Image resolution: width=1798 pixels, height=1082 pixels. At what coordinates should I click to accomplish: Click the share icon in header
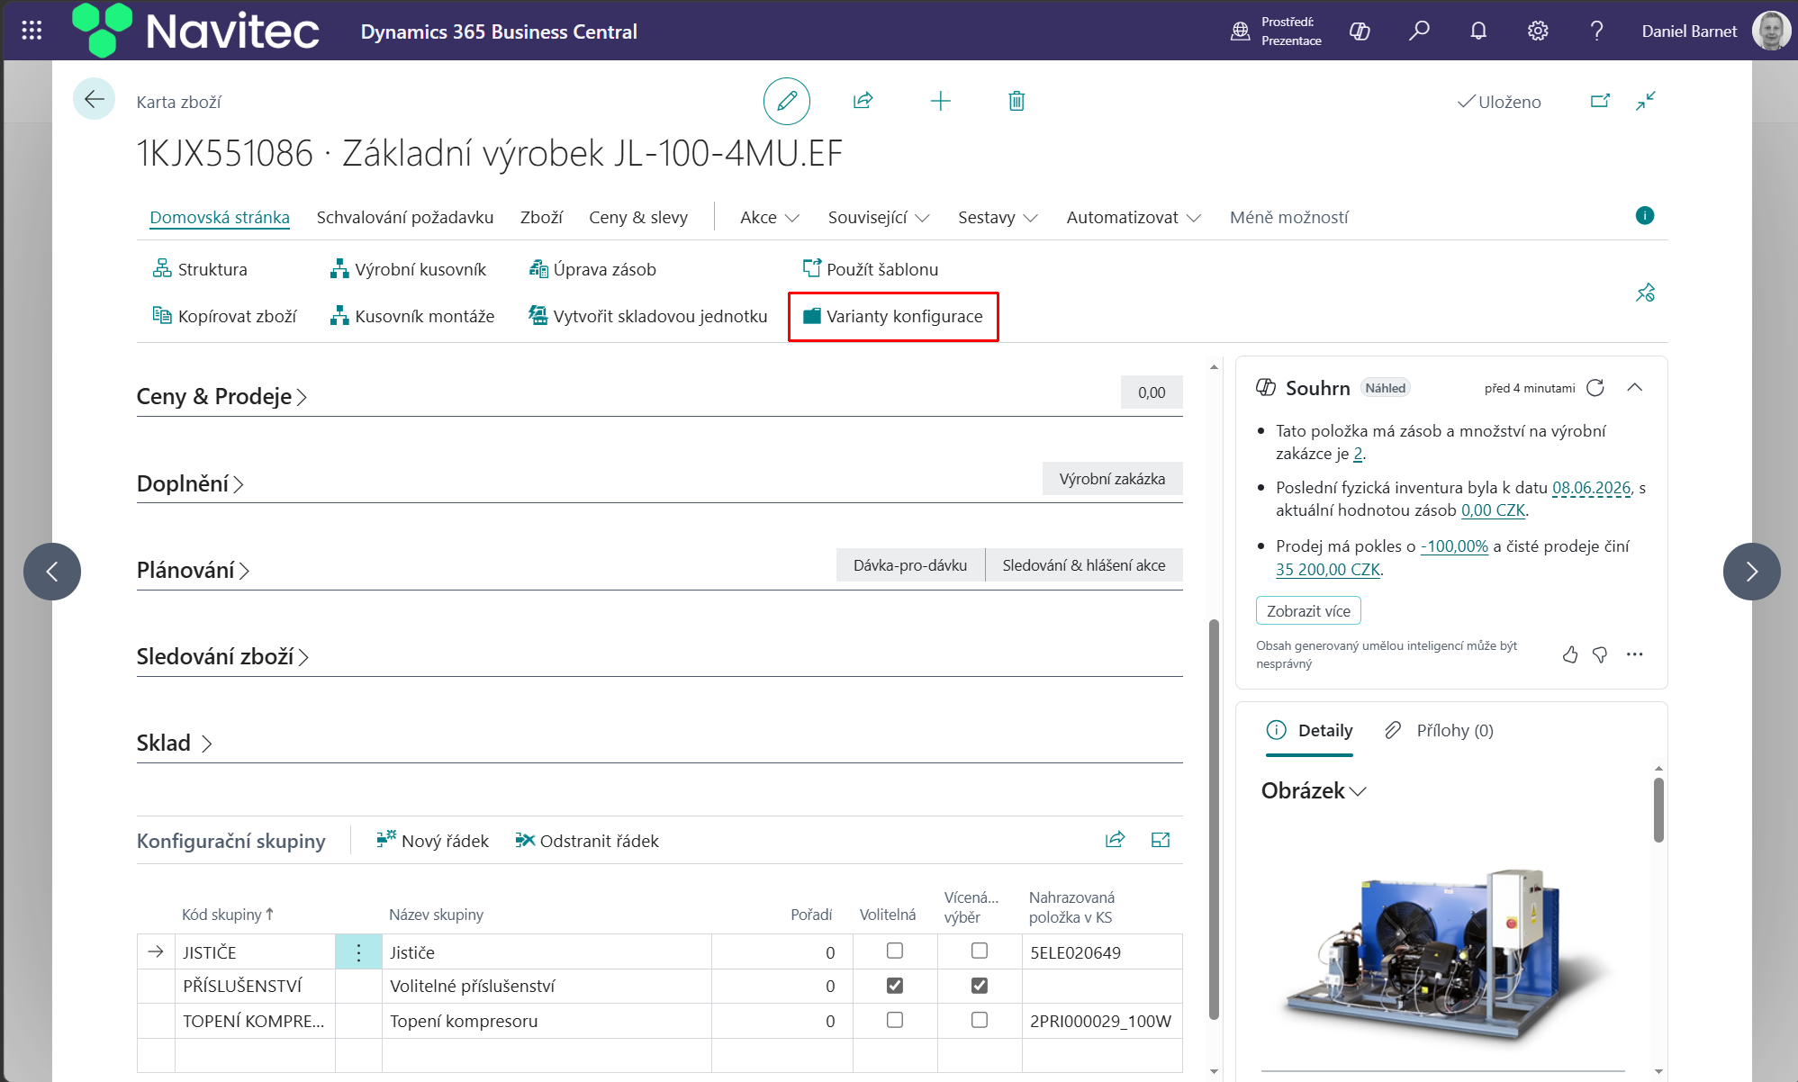863,101
